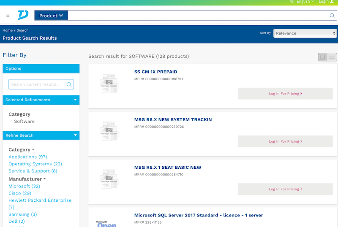The height and width of the screenshot is (227, 338).
Task: Click the Login user icon
Action: [332, 2]
